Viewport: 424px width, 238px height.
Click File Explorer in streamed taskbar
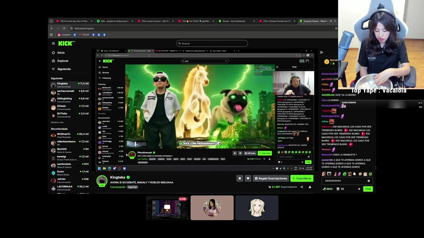click(x=104, y=169)
